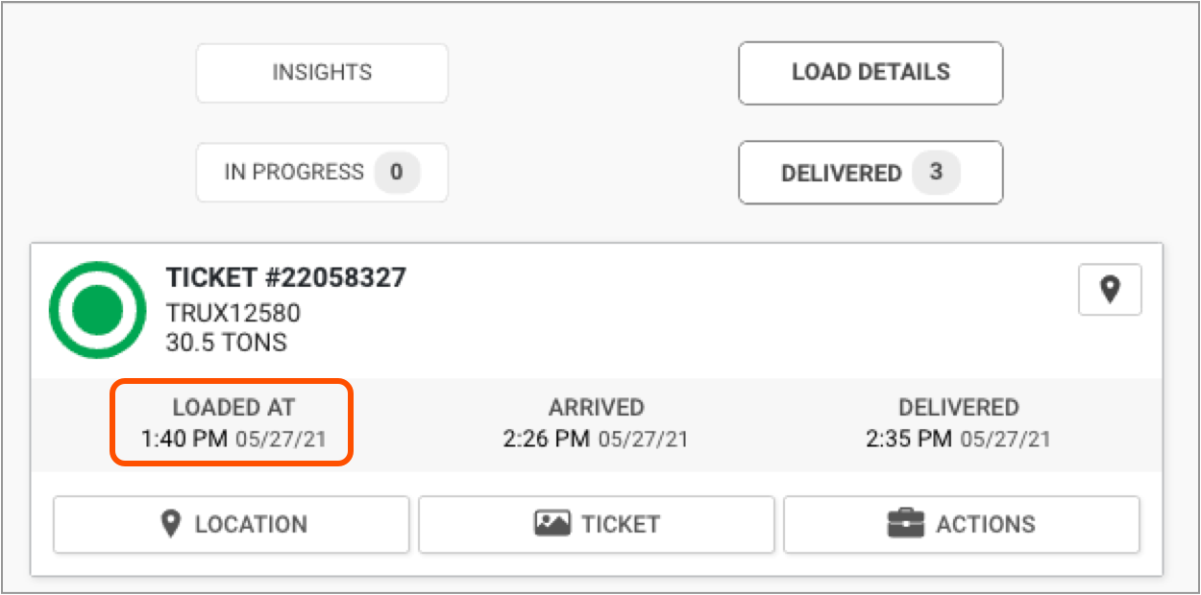
Task: Click the Delivered 2:35 PM timestamp
Action: [958, 423]
